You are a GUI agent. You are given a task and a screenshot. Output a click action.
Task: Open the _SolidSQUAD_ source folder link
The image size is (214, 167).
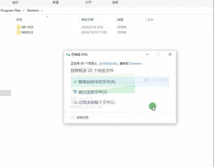tap(108, 63)
